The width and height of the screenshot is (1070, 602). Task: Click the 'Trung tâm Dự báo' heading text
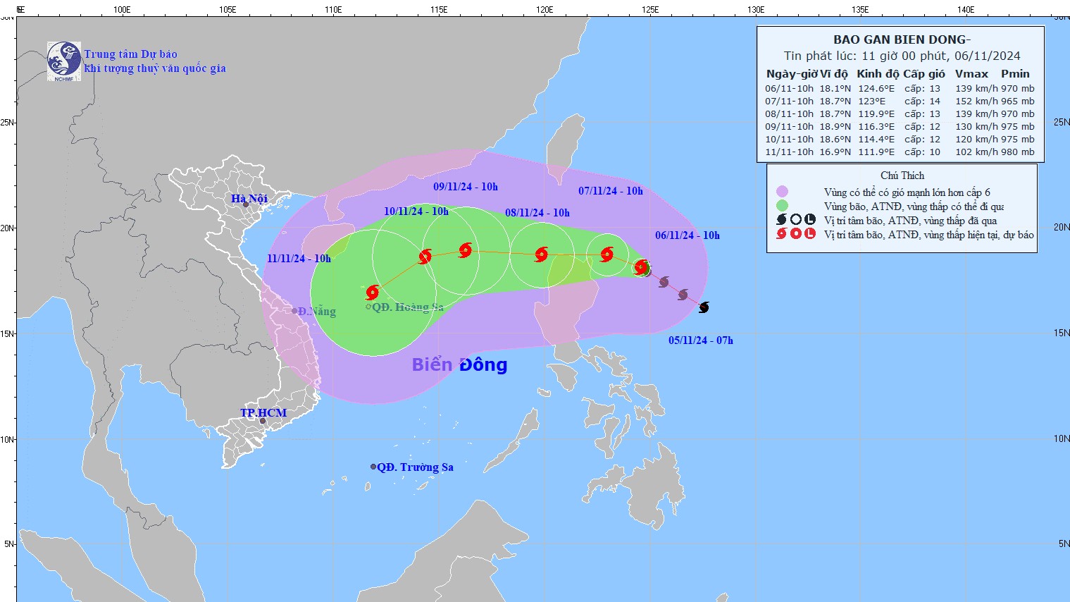click(130, 54)
